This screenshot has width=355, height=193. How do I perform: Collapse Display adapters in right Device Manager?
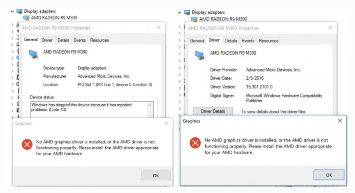180,12
